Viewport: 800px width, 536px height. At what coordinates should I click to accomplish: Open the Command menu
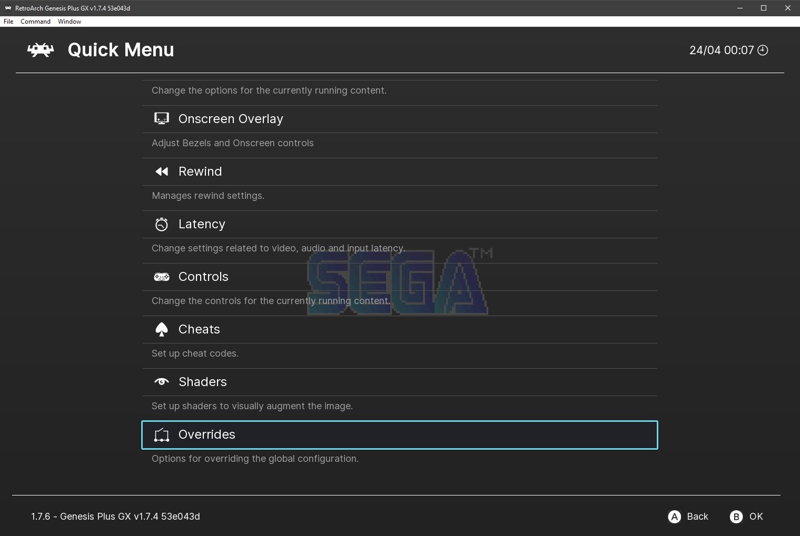pos(35,22)
